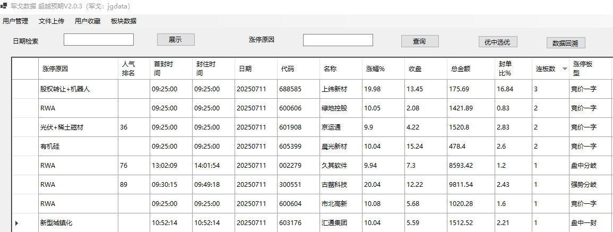Screen dimensions: 613x232
Task: Click the stock name 市北高新
Action: 341,204
